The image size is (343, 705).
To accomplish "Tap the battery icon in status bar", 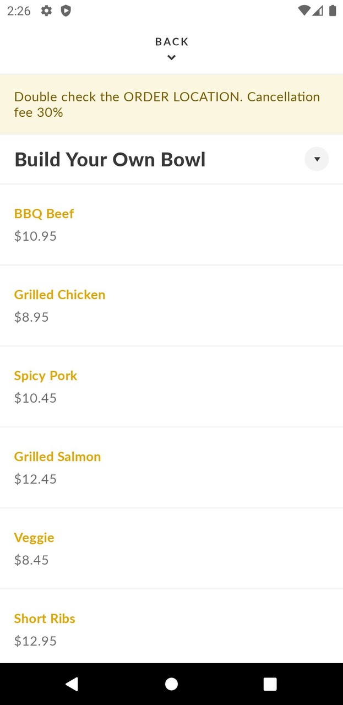I will coord(333,10).
